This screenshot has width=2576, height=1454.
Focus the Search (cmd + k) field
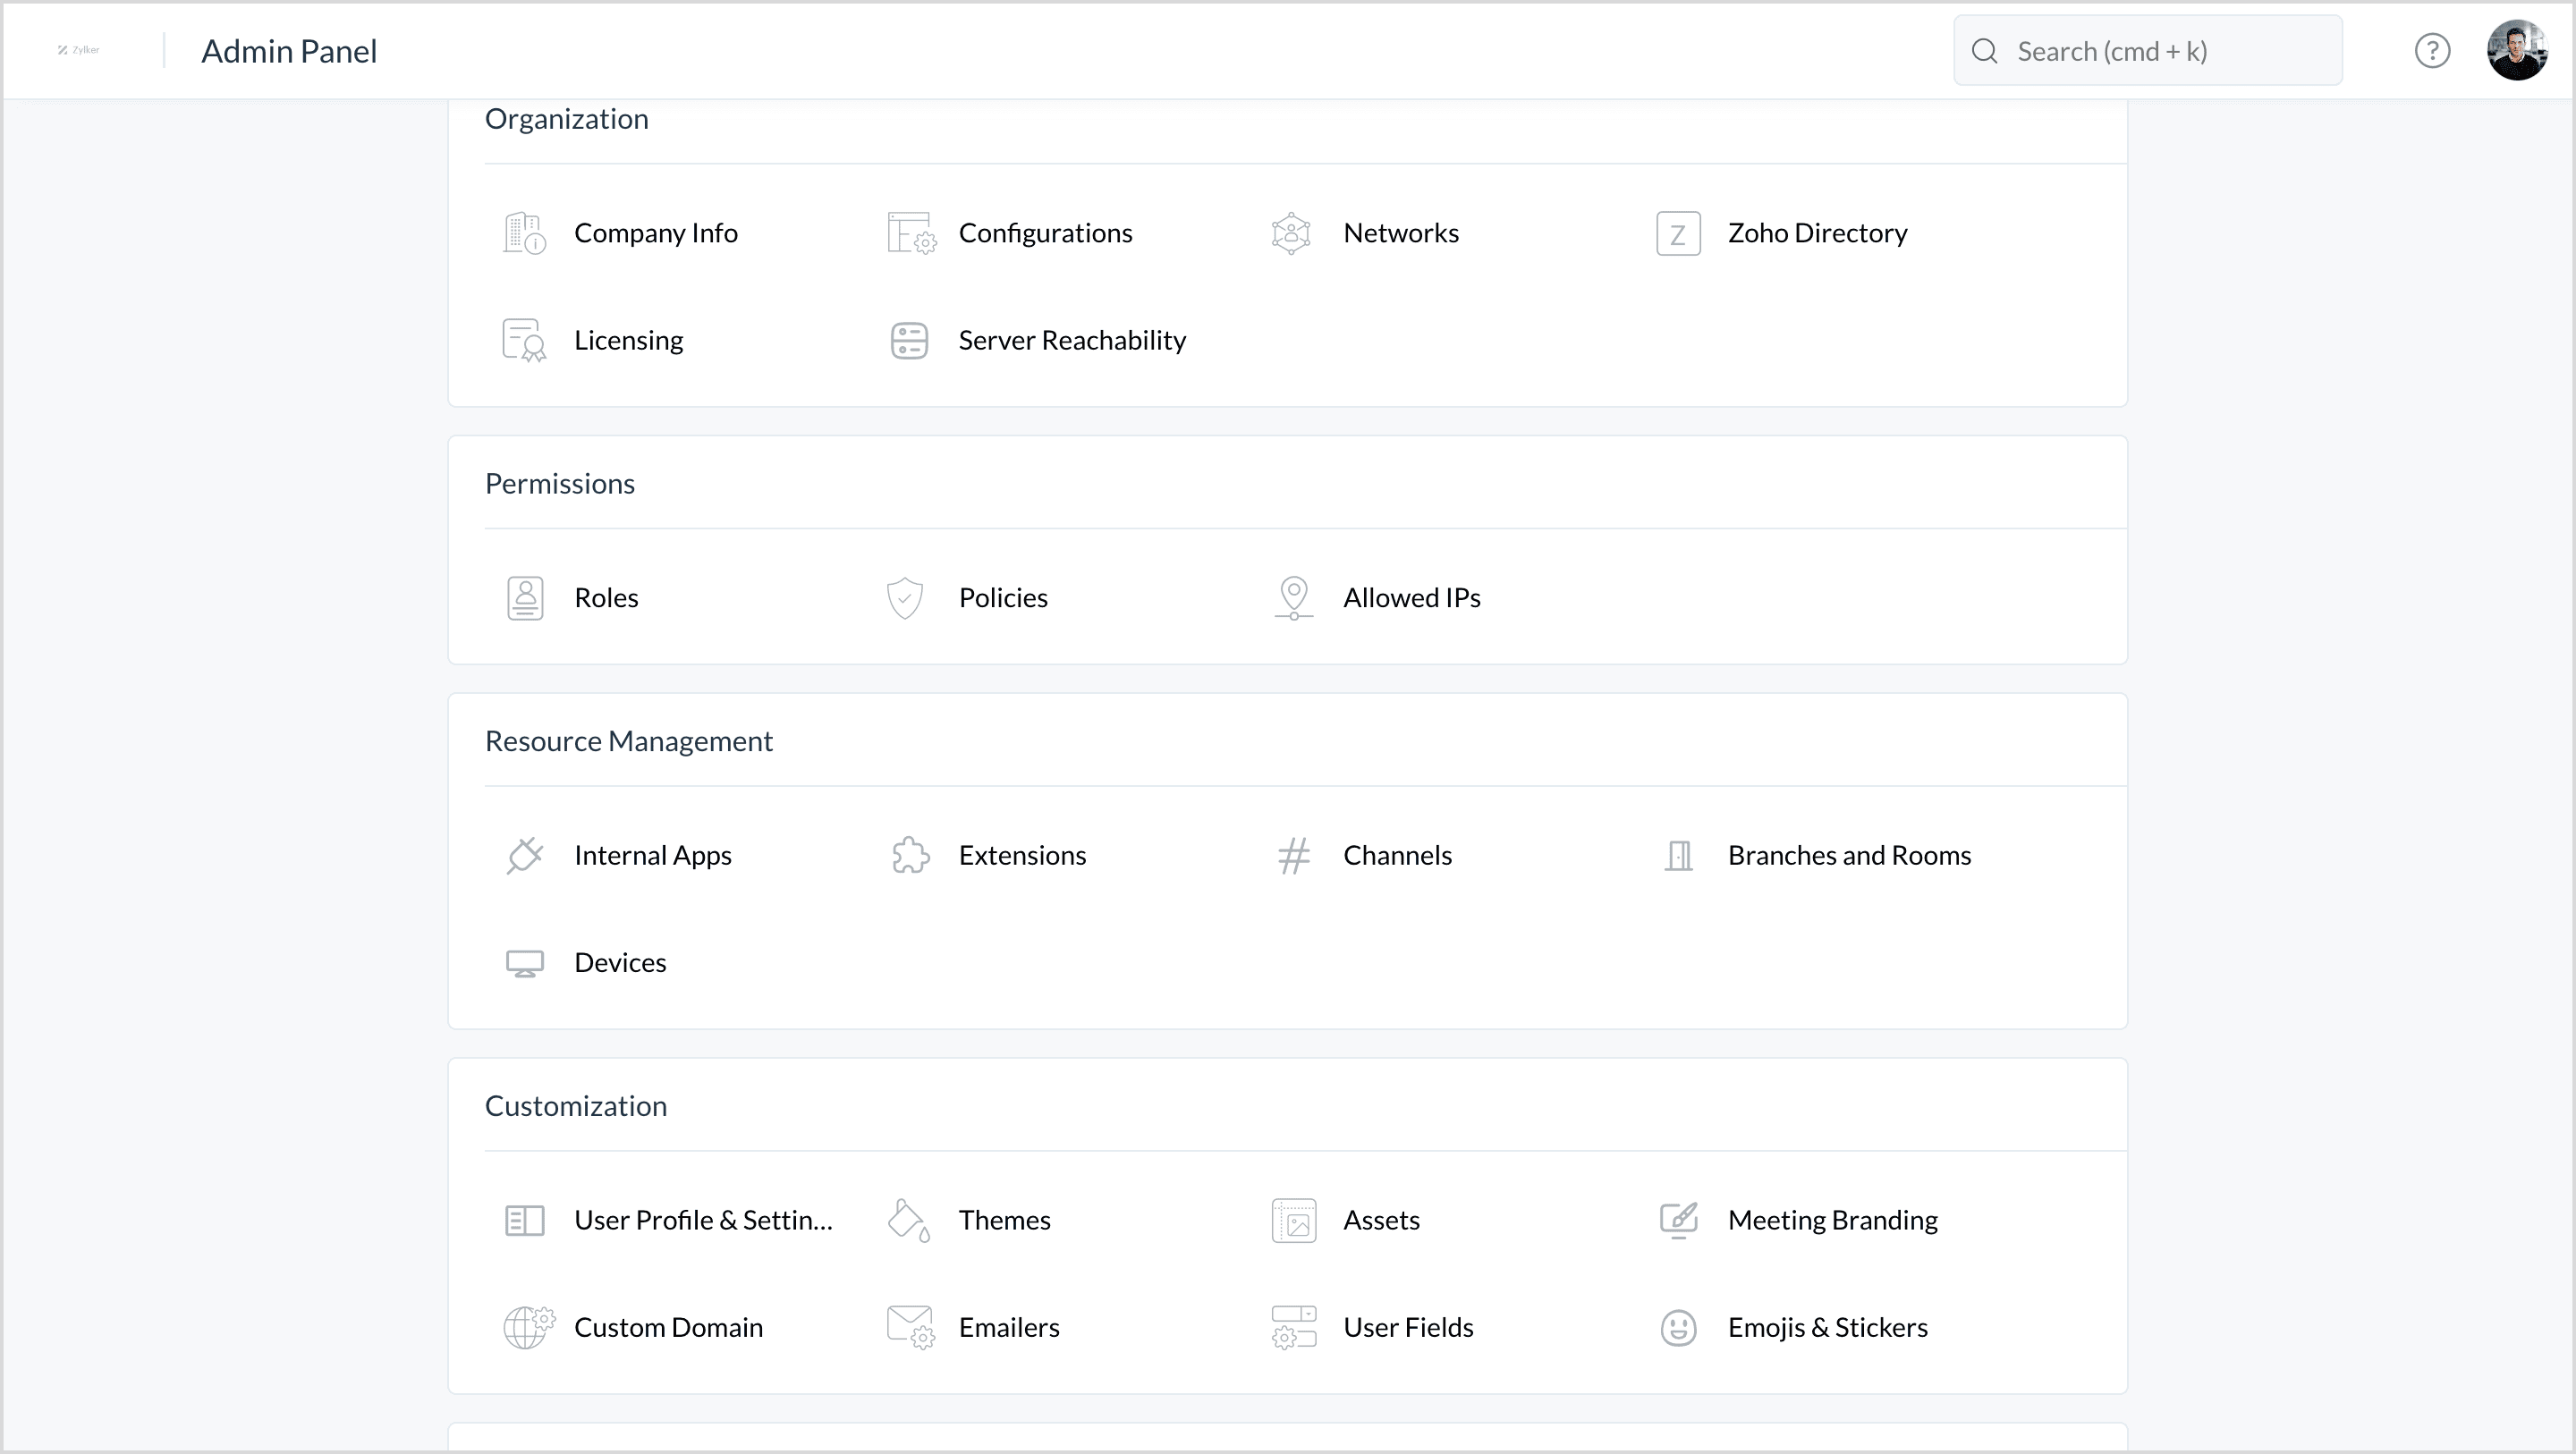(x=2147, y=51)
